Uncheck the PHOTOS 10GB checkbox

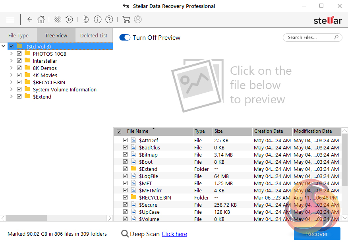(x=19, y=54)
